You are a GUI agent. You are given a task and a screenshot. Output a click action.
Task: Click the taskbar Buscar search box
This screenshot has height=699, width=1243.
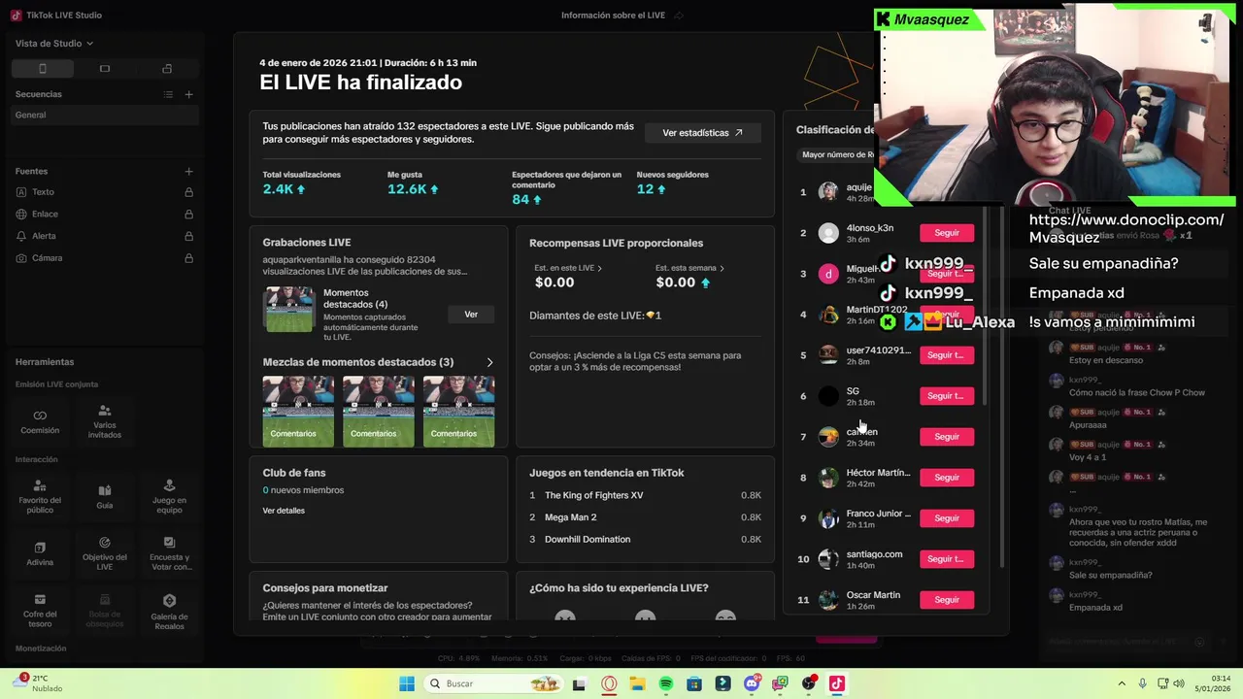point(493,683)
